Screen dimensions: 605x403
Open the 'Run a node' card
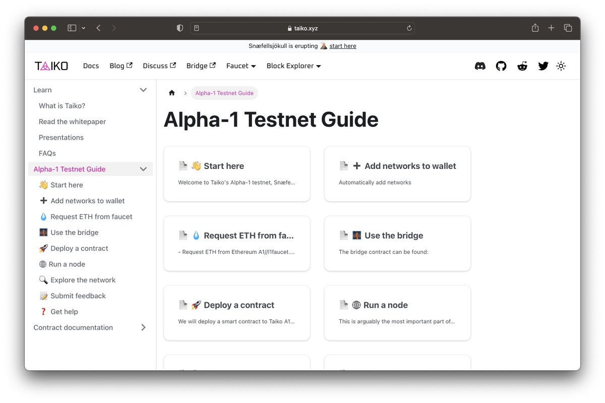[x=397, y=313]
